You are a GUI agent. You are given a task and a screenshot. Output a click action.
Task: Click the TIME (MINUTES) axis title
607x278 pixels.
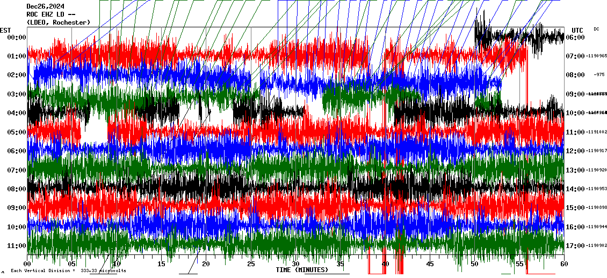pyautogui.click(x=301, y=270)
